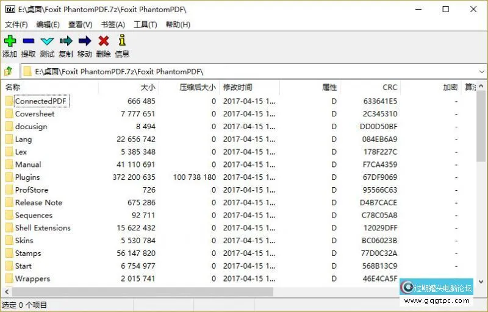Viewport: 488px width, 312px height.
Task: Click CRC value 46E4CA5F
Action: click(379, 278)
